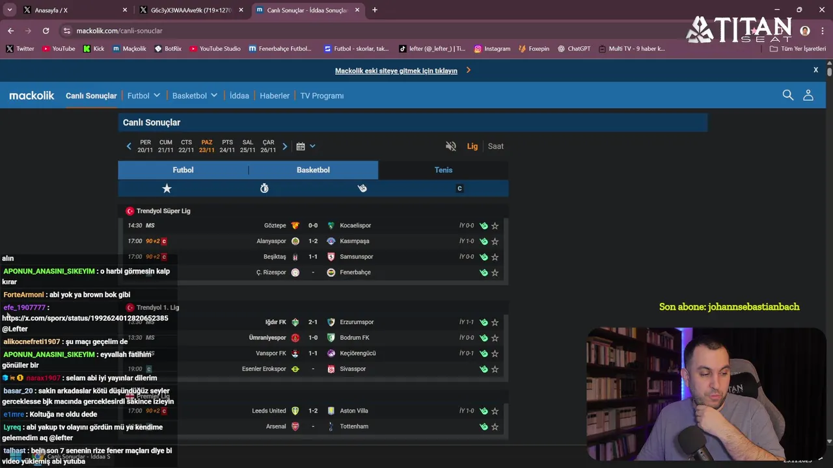Favorite the Arsenal vs Tottenham match
Screen dimensions: 833x468
tap(495, 426)
